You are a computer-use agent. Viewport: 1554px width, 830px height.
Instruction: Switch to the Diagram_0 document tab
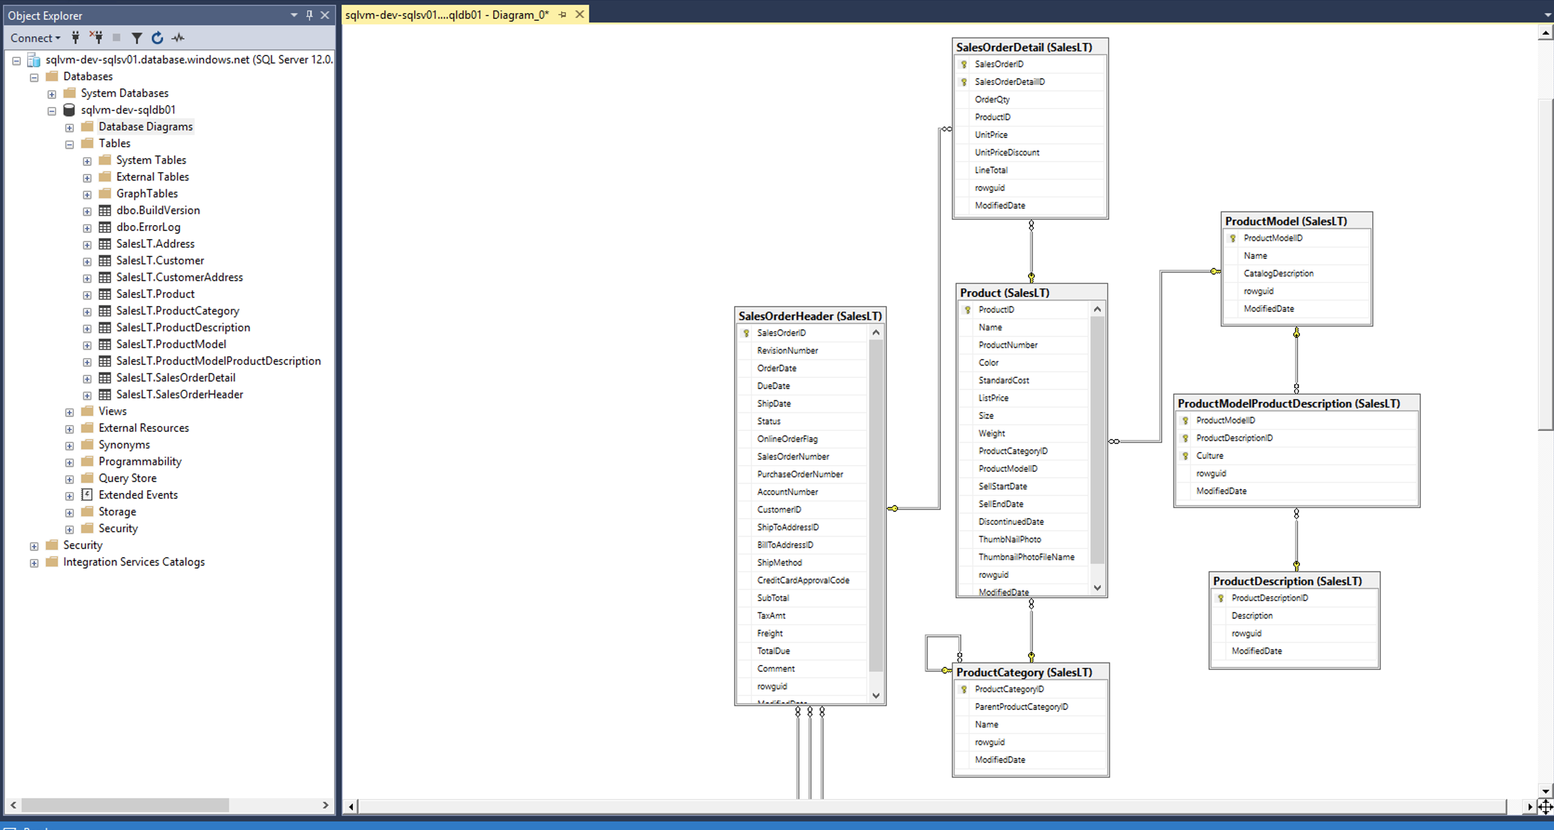coord(446,15)
